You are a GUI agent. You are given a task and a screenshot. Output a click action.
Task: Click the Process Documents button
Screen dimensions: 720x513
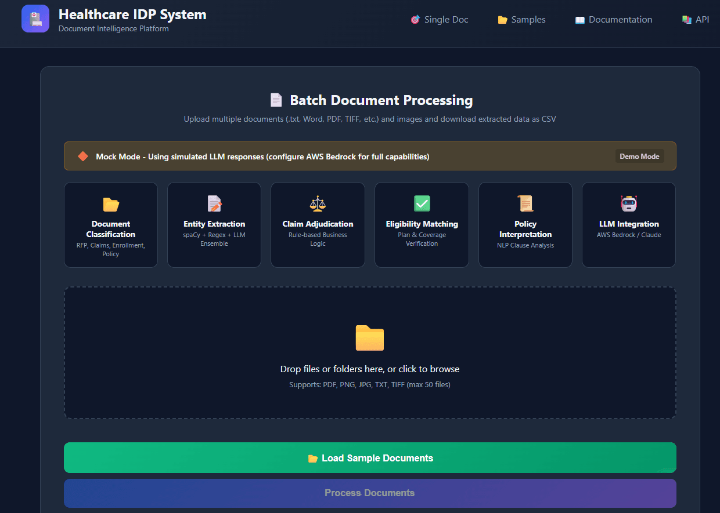click(x=370, y=493)
